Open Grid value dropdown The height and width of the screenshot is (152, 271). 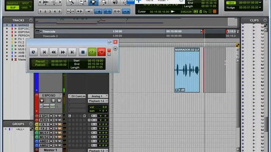[x=260, y=3]
